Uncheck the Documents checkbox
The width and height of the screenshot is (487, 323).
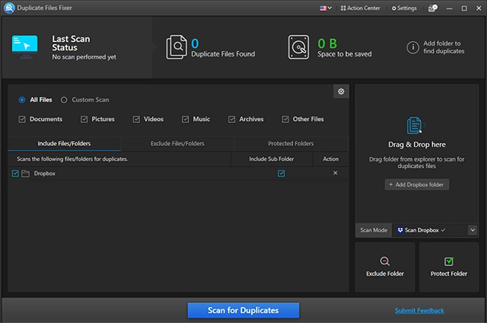click(x=22, y=119)
